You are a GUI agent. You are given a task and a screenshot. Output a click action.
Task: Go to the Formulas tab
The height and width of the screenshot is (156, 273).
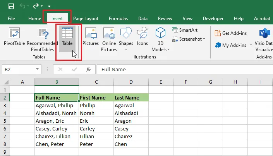(118, 19)
